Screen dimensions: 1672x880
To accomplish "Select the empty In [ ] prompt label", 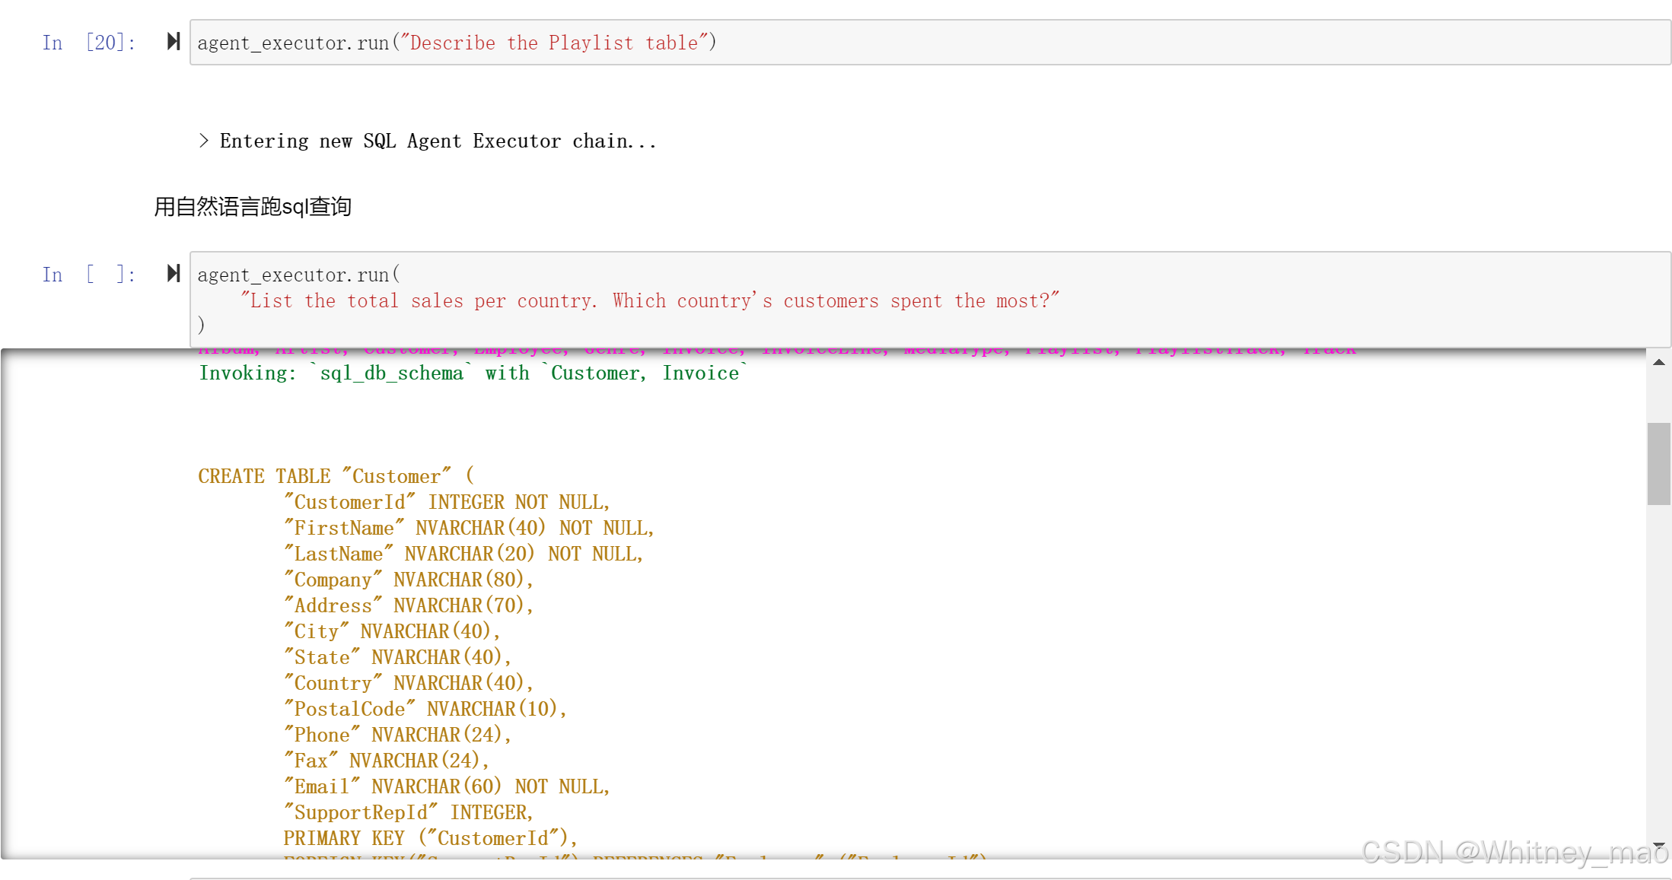I will click(89, 275).
